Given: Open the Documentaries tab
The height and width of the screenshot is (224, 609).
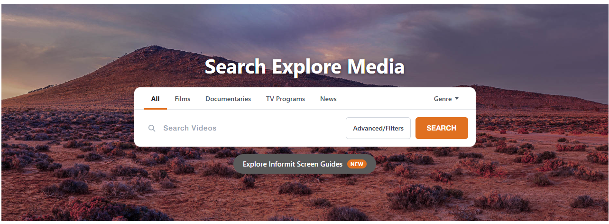Looking at the screenshot, I should pyautogui.click(x=228, y=99).
